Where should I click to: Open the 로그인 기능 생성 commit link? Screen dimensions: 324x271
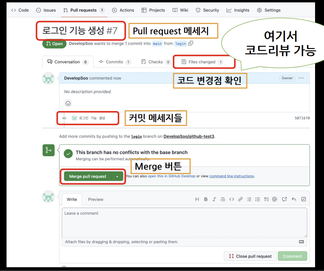pos(92,118)
